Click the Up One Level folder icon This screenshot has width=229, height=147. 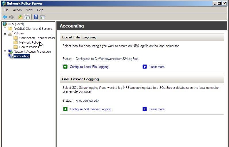point(20,17)
